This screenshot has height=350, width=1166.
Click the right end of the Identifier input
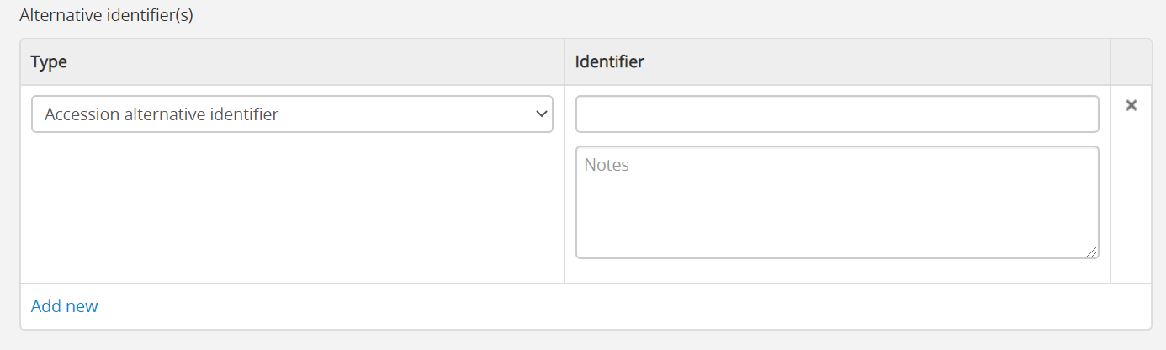[1087, 114]
